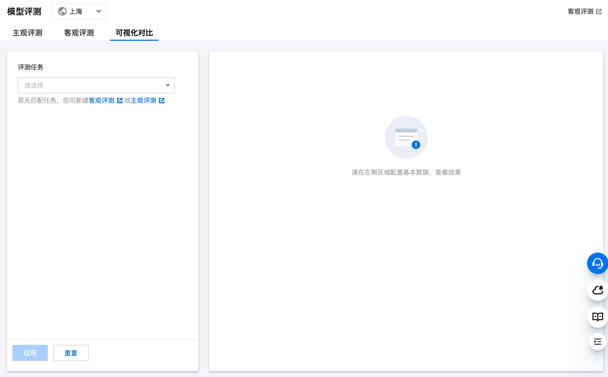Image resolution: width=608 pixels, height=377 pixels.
Task: Click the collapse menu list icon
Action: click(597, 342)
